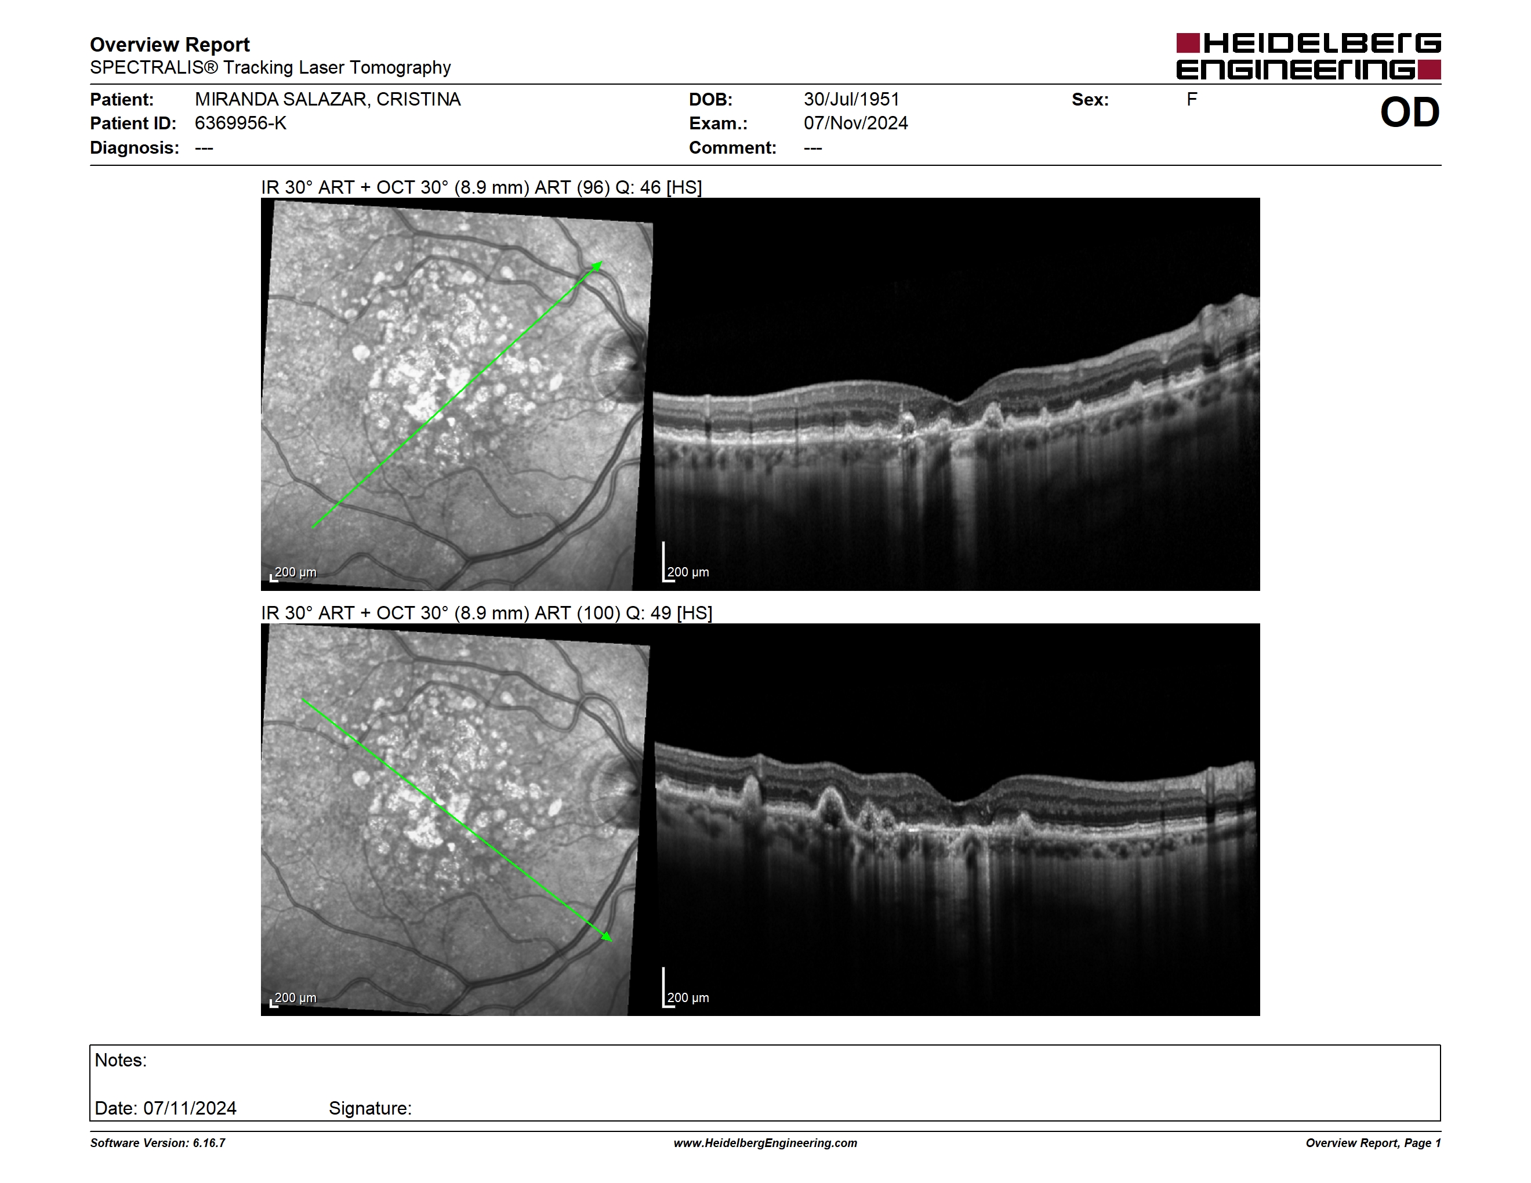Click the 'Diagnosis:' label
This screenshot has width=1531, height=1183.
click(134, 148)
